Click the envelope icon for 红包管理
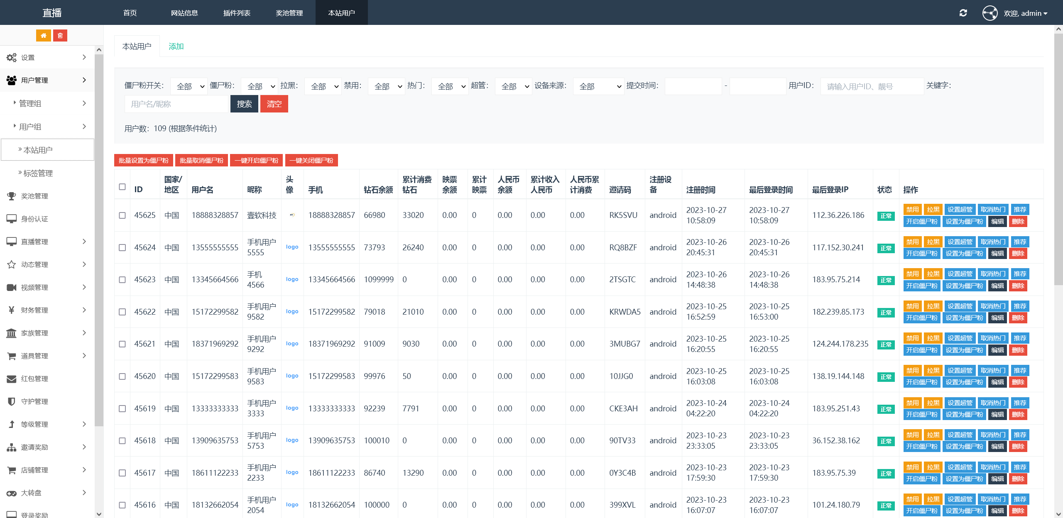 tap(12, 379)
